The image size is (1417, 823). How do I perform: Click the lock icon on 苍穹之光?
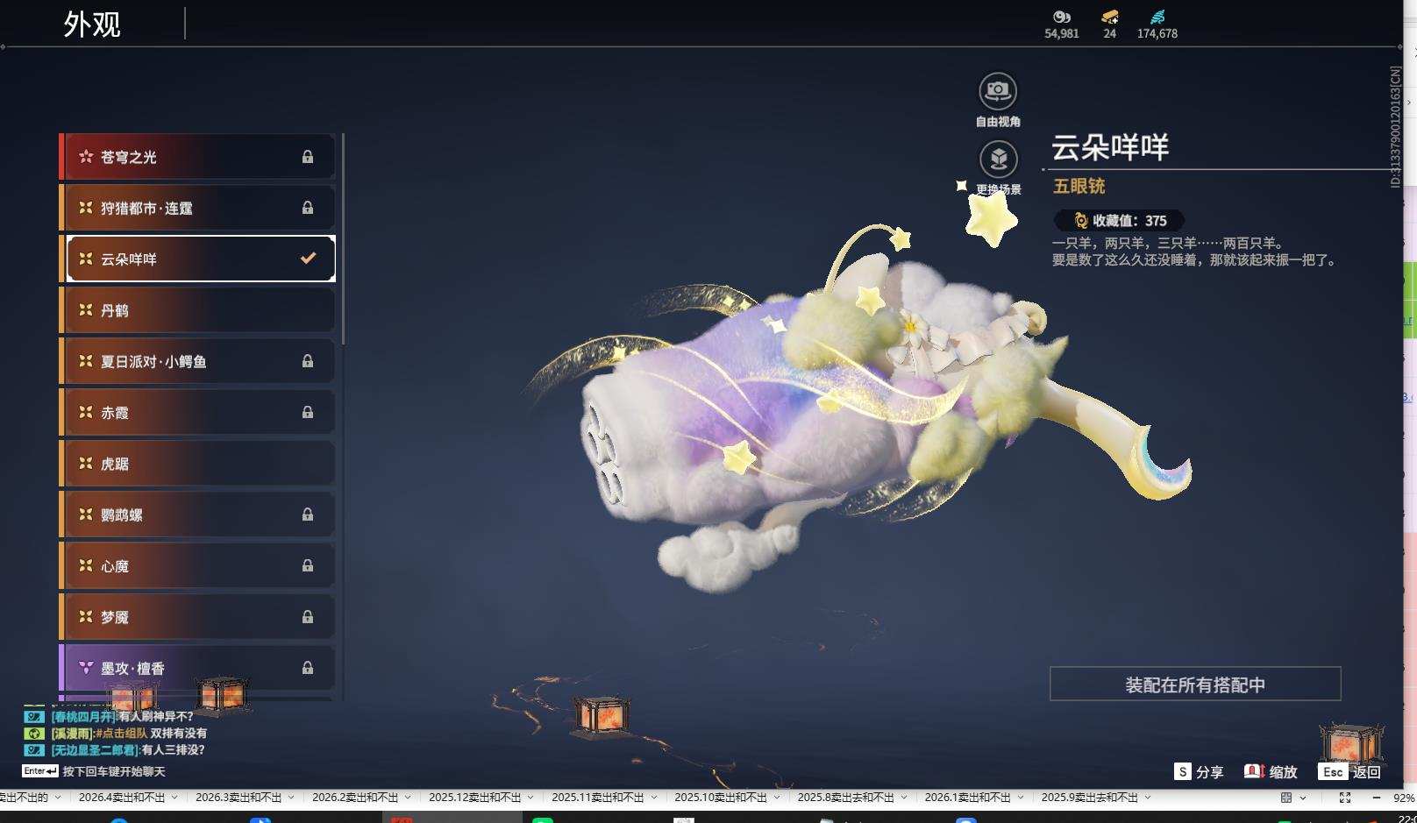pyautogui.click(x=308, y=157)
